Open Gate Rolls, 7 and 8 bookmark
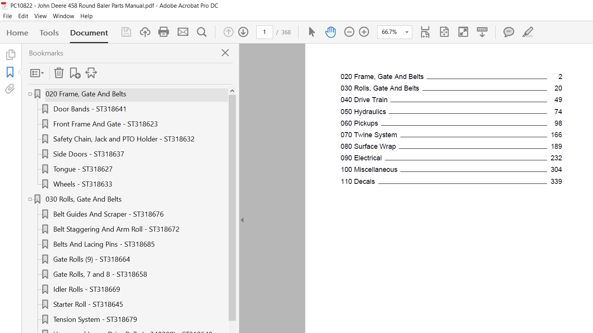This screenshot has height=333, width=593. [100, 274]
